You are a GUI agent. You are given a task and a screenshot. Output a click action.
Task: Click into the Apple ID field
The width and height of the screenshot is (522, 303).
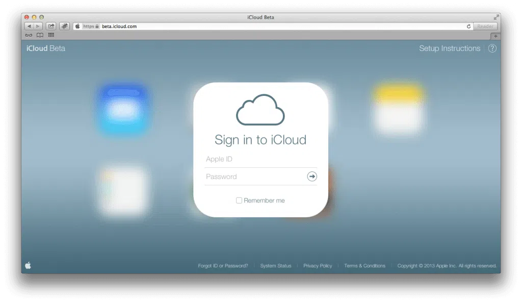point(260,159)
